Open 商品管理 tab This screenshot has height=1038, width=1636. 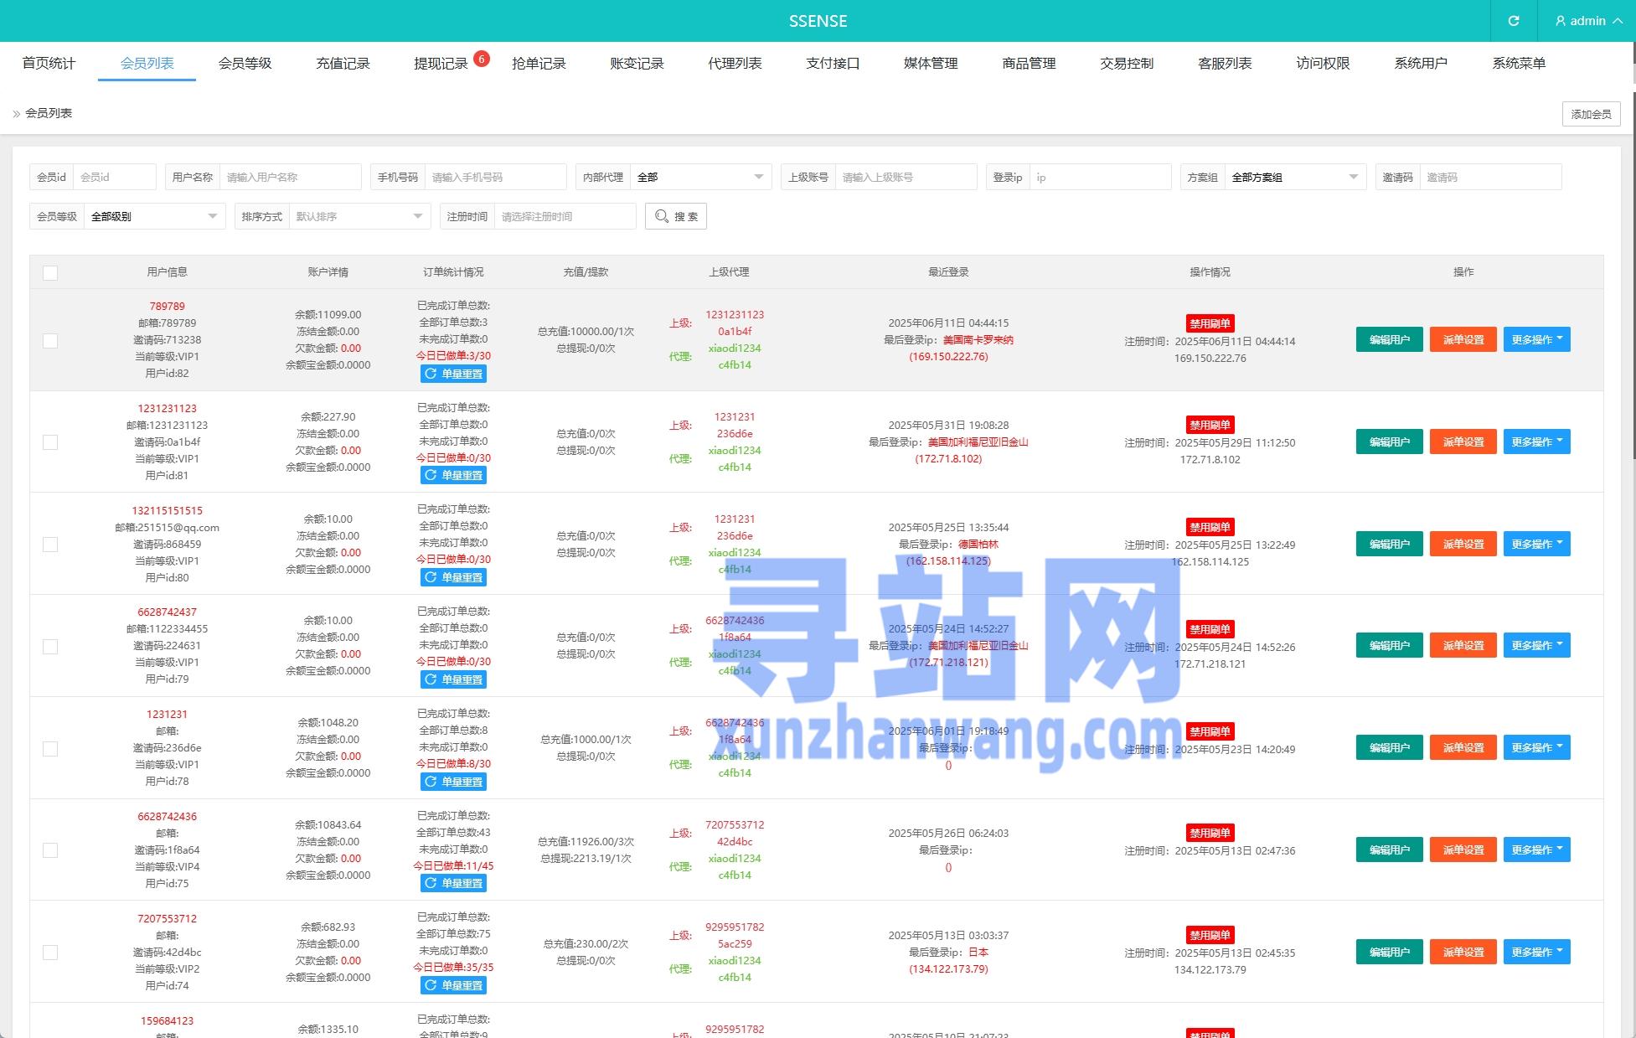[x=1029, y=63]
